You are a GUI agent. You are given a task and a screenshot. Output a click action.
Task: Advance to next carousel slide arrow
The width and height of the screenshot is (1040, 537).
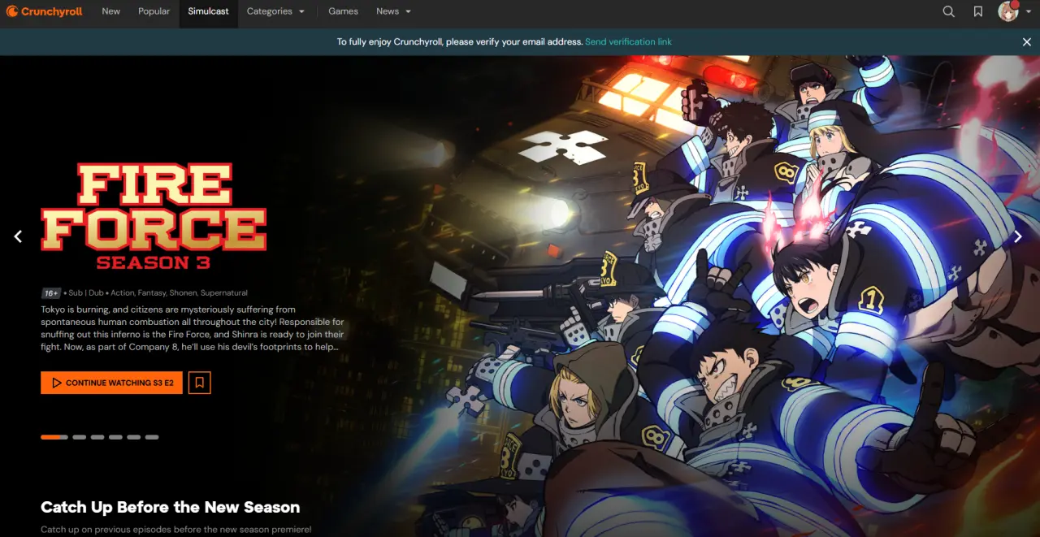(x=1017, y=236)
